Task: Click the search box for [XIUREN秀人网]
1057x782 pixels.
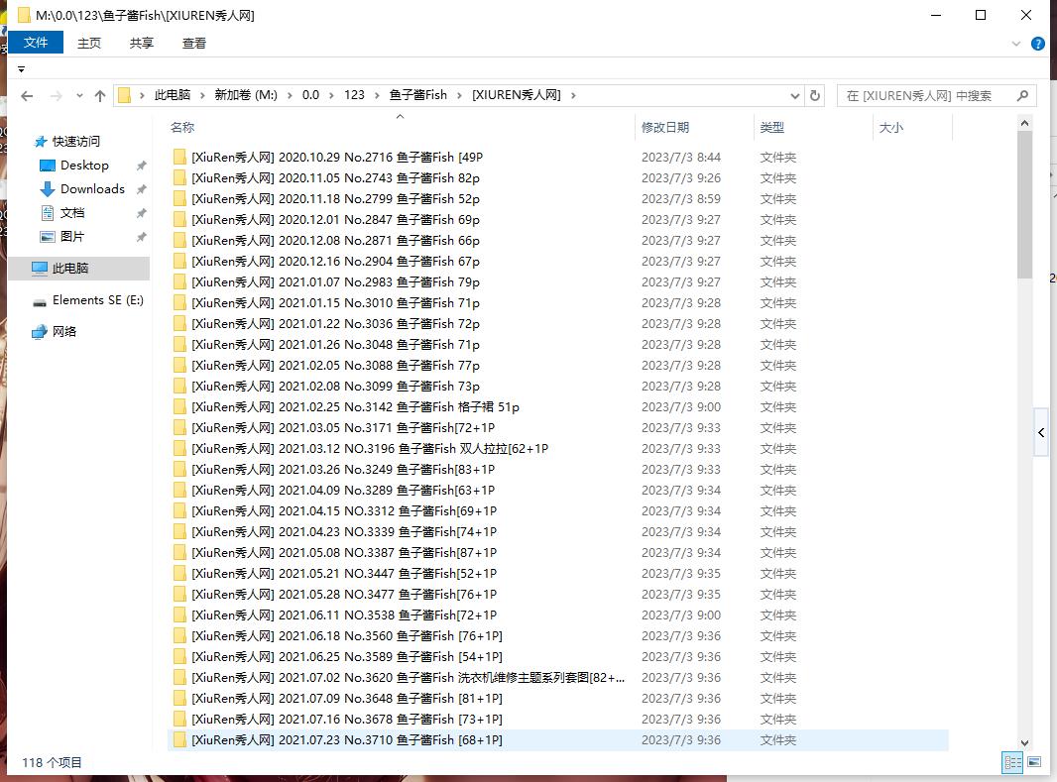Action: pyautogui.click(x=936, y=96)
